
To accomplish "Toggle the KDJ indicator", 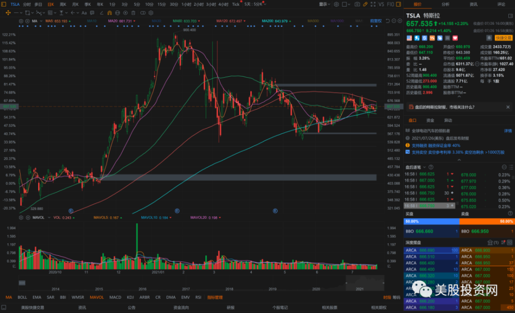I will point(130,297).
